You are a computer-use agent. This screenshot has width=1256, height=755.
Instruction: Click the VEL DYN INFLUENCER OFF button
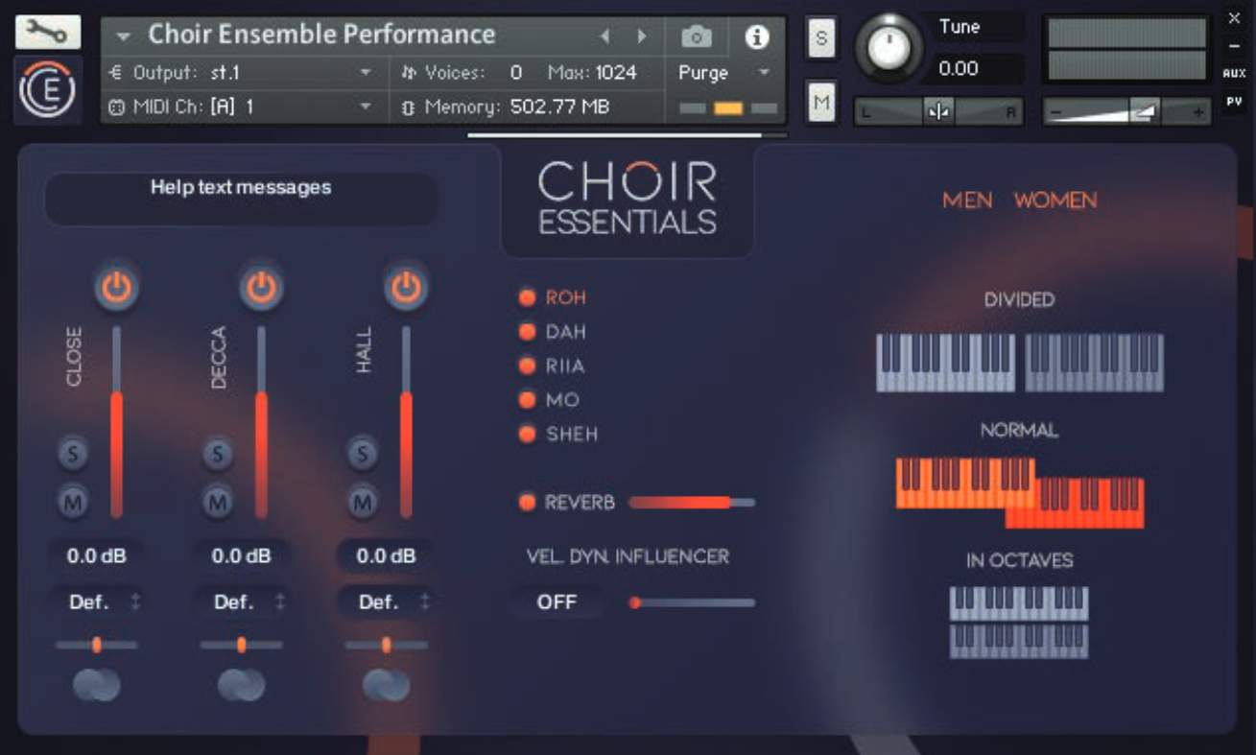[x=557, y=602]
